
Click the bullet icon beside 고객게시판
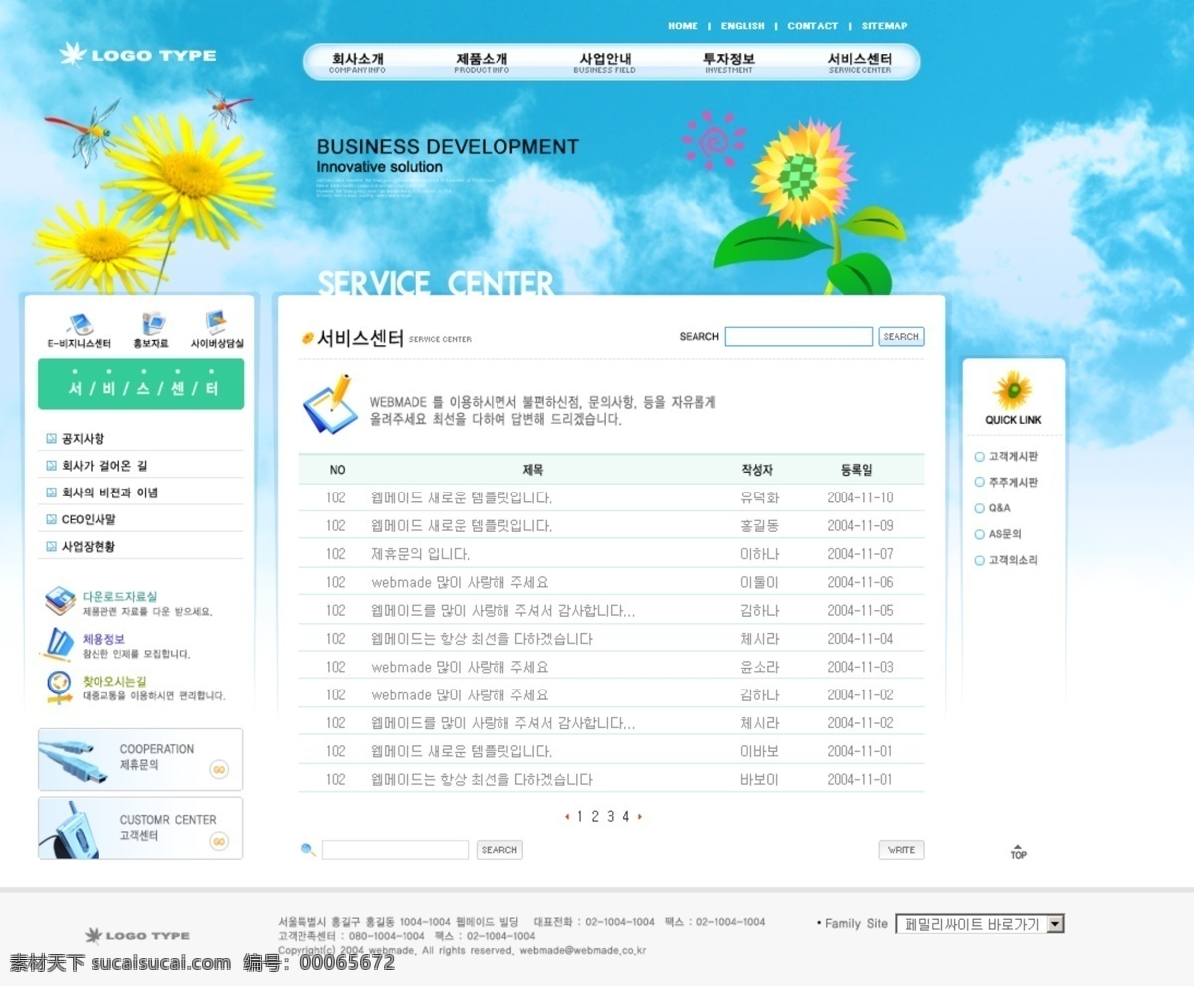[979, 457]
